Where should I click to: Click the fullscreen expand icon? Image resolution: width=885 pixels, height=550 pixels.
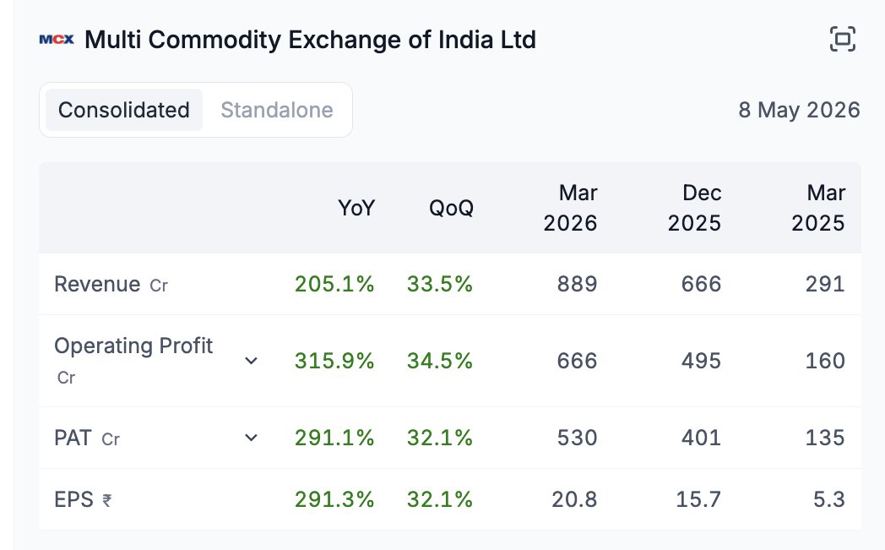(842, 39)
